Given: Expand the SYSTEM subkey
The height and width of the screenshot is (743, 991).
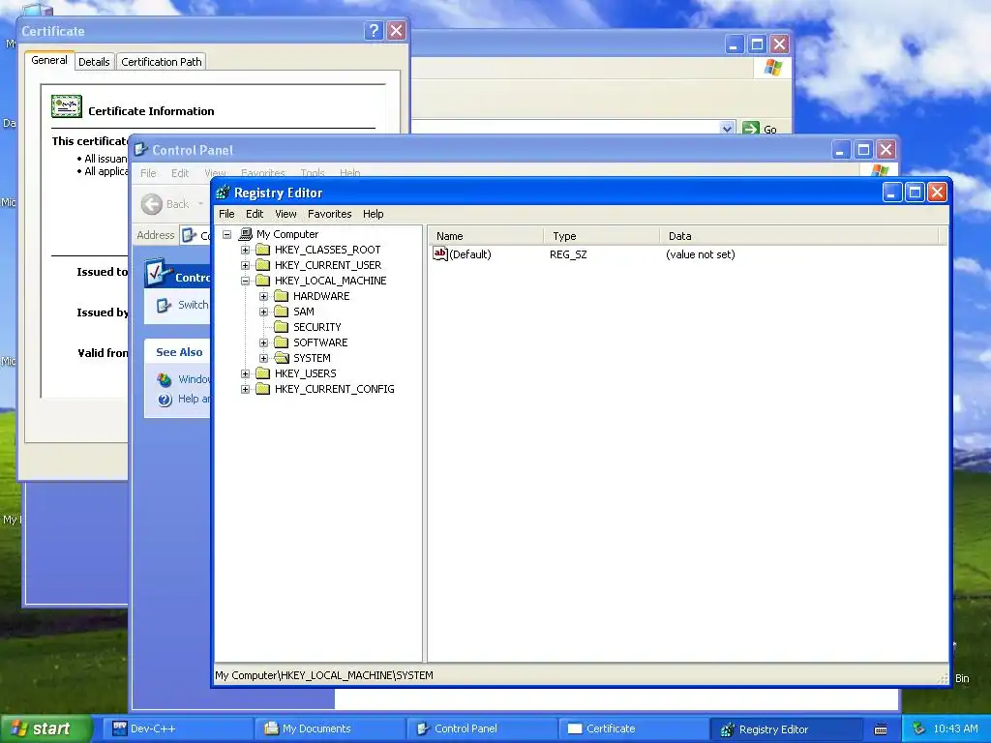Looking at the screenshot, I should pyautogui.click(x=263, y=358).
